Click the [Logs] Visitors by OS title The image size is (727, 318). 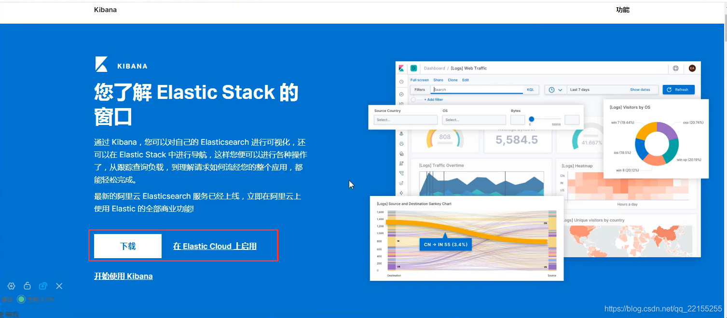[630, 107]
